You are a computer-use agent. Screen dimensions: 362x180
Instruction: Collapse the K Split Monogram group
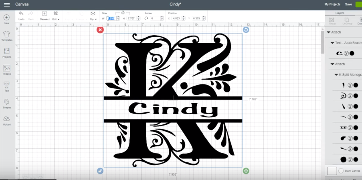click(x=336, y=75)
